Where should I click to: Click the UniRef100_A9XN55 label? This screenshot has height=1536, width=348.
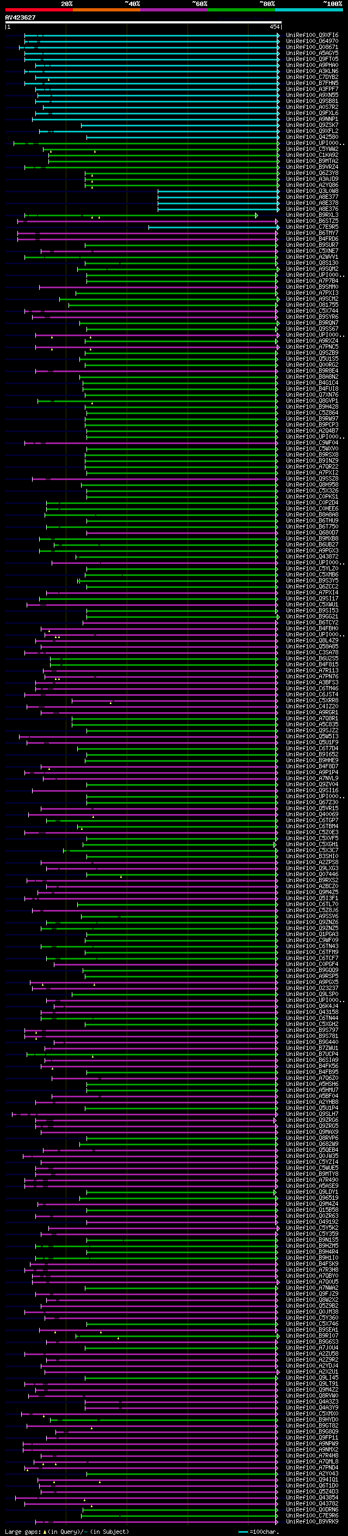tap(312, 95)
